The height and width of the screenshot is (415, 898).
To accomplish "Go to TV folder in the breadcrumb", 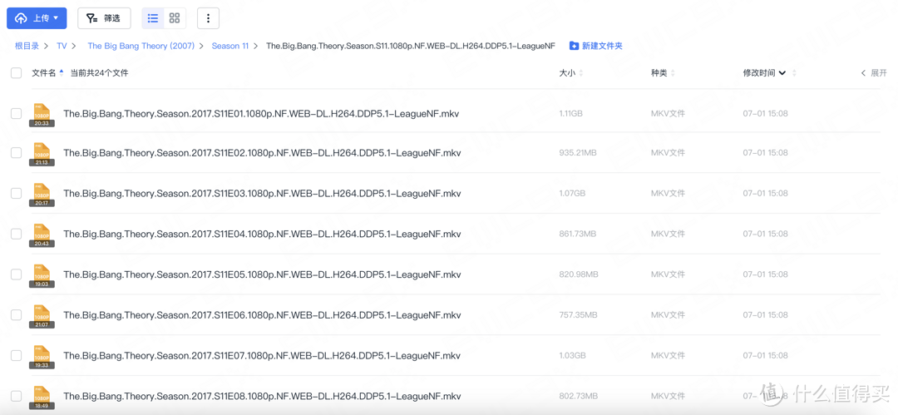I will (x=62, y=46).
